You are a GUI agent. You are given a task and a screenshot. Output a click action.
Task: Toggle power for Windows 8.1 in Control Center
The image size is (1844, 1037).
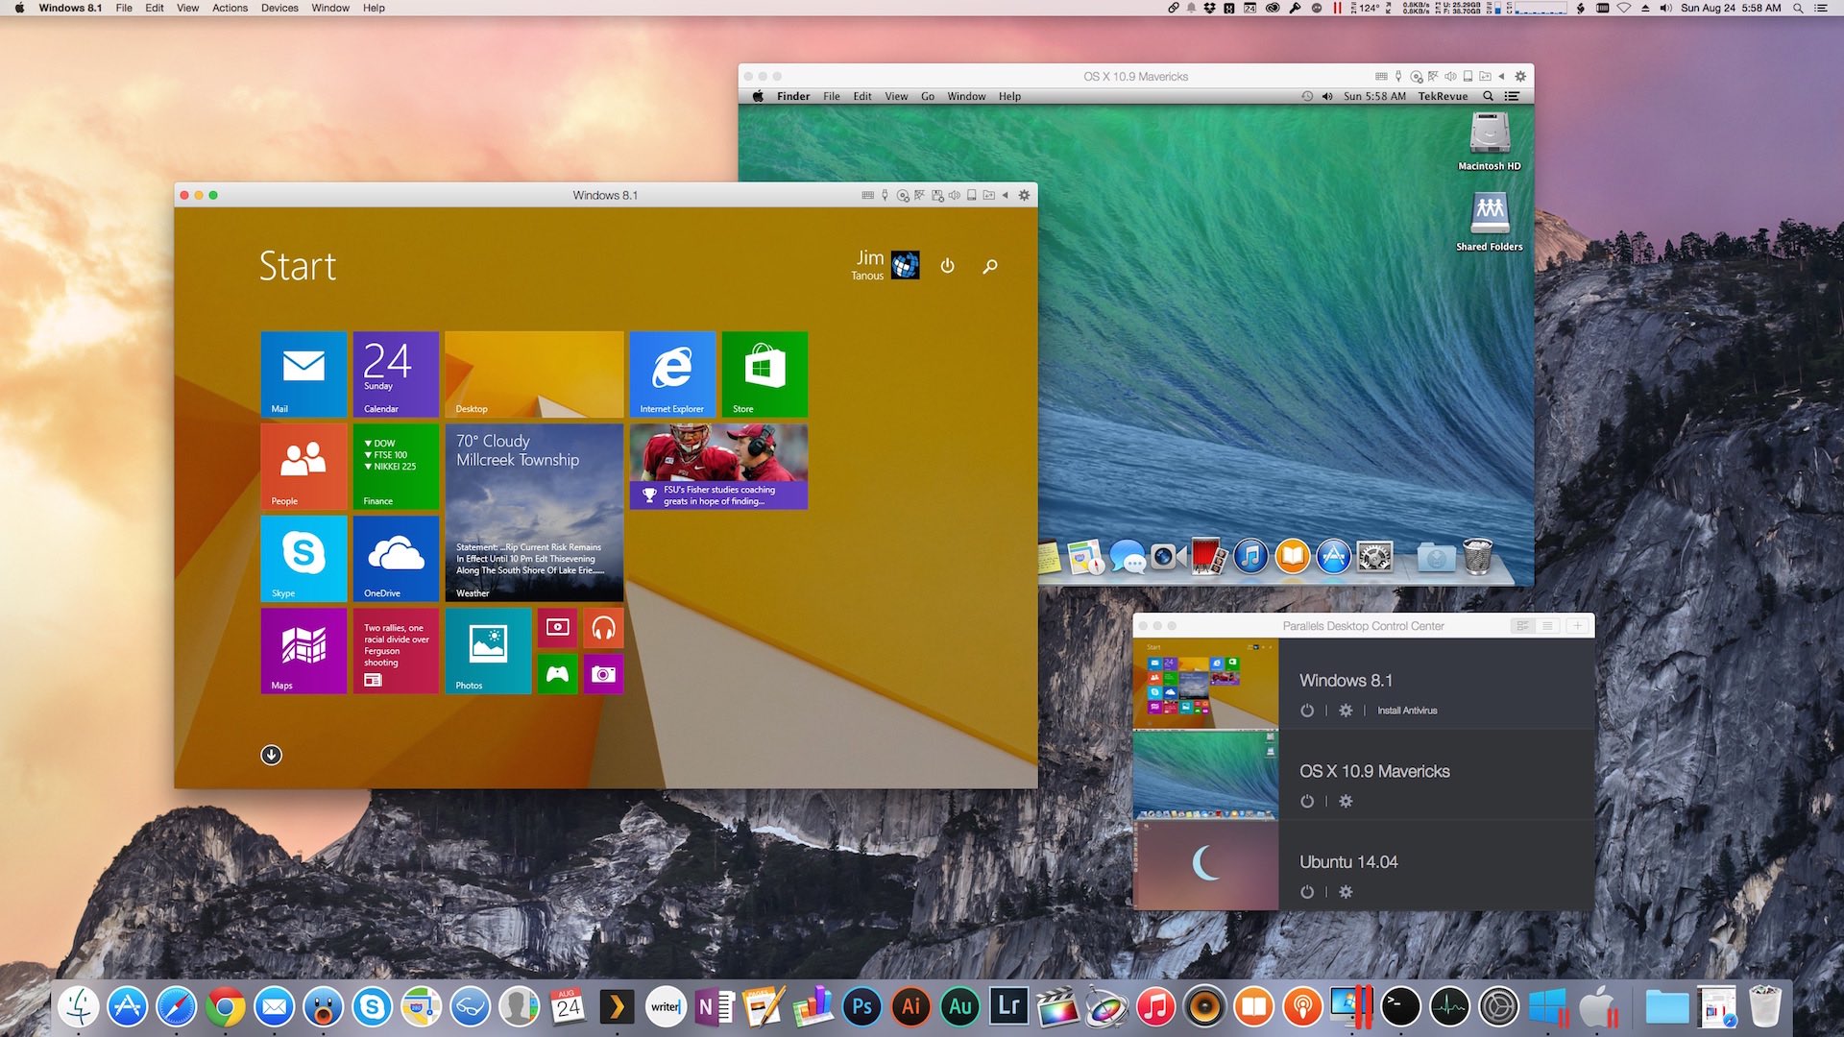pyautogui.click(x=1307, y=711)
